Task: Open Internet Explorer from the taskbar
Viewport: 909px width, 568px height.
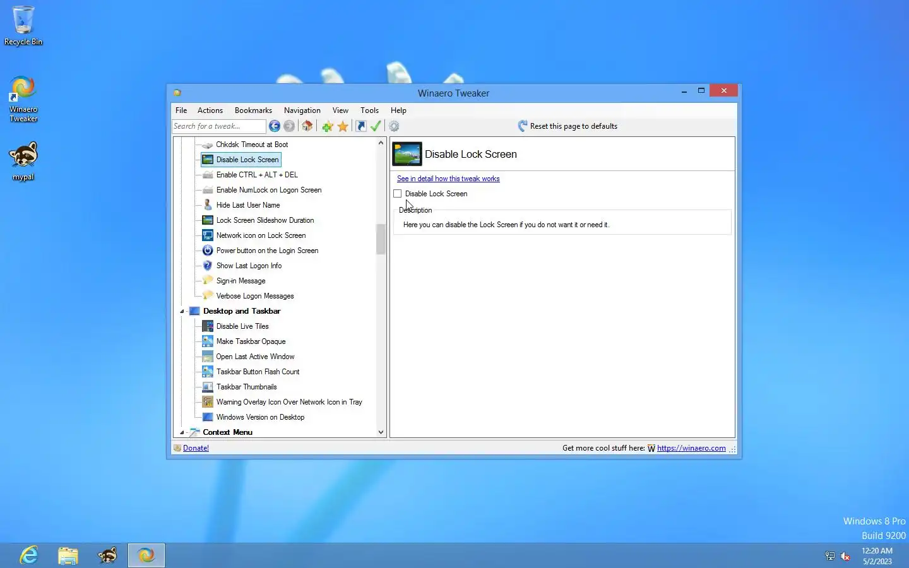Action: tap(29, 555)
